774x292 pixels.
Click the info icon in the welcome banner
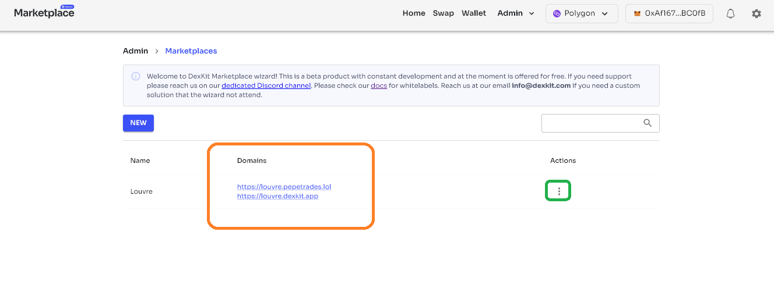tap(136, 76)
